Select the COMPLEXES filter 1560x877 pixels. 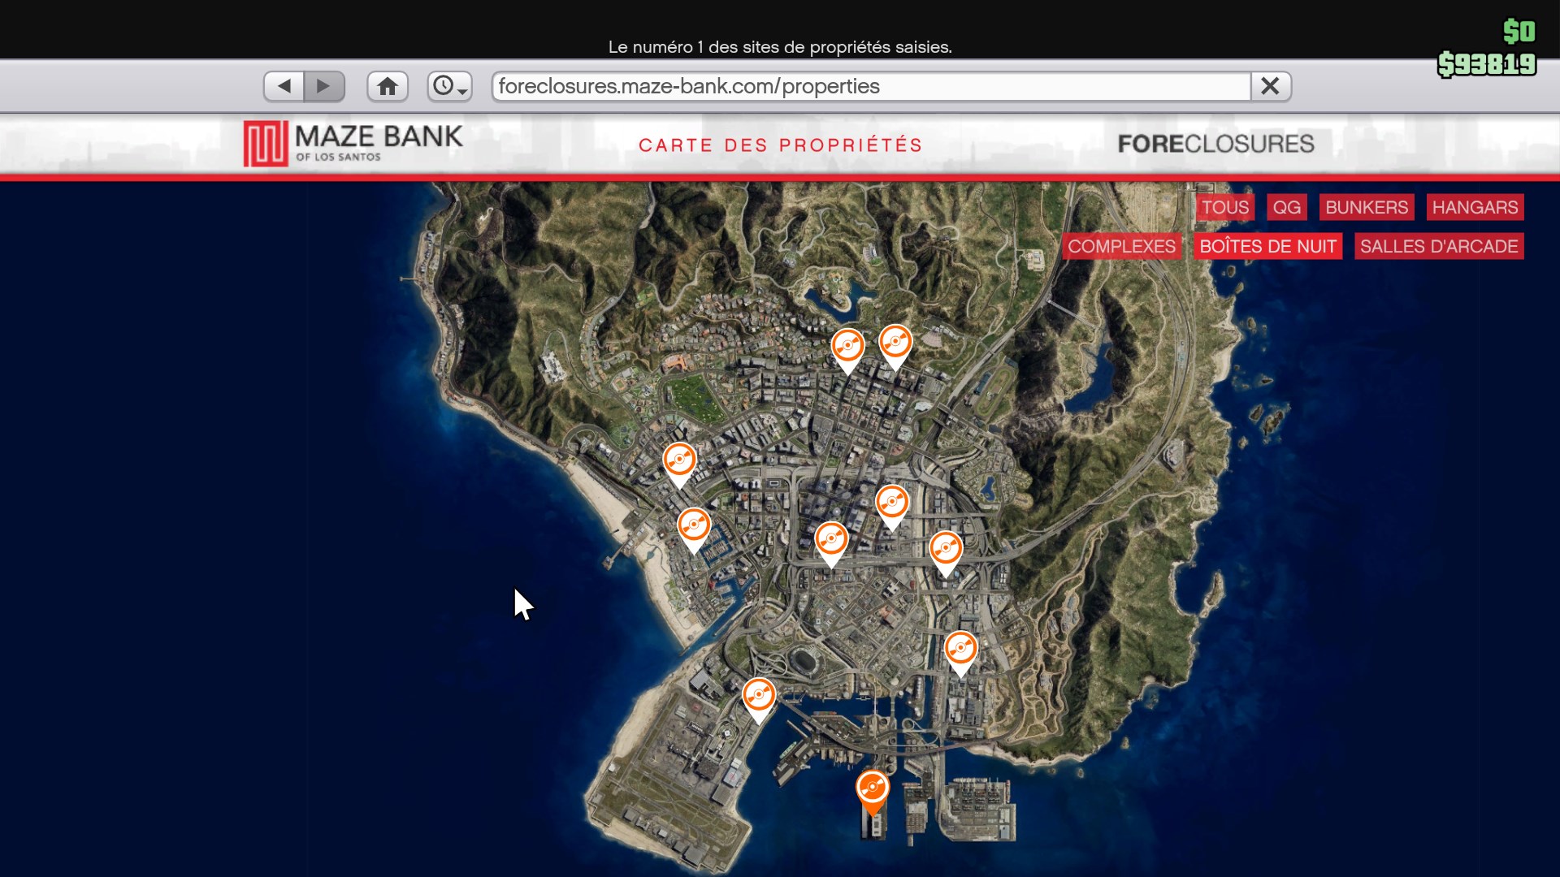pyautogui.click(x=1121, y=246)
